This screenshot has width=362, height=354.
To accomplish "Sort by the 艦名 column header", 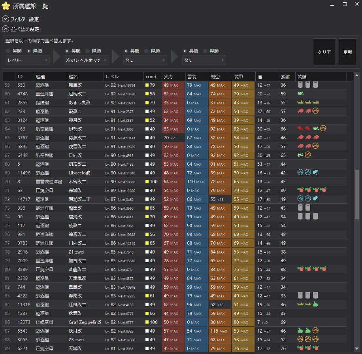I will coord(85,77).
